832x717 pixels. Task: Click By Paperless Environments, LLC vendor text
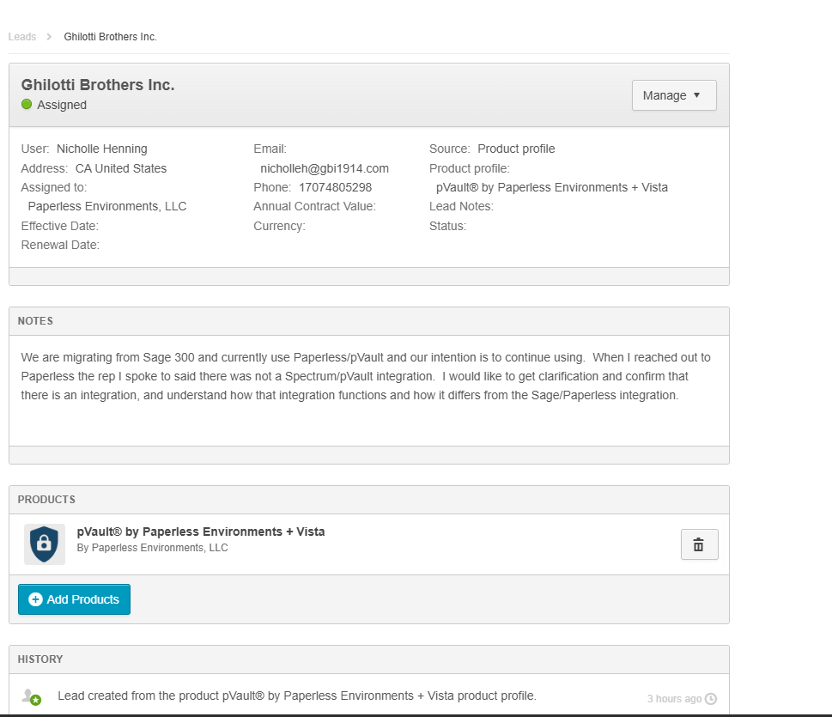[x=152, y=548]
